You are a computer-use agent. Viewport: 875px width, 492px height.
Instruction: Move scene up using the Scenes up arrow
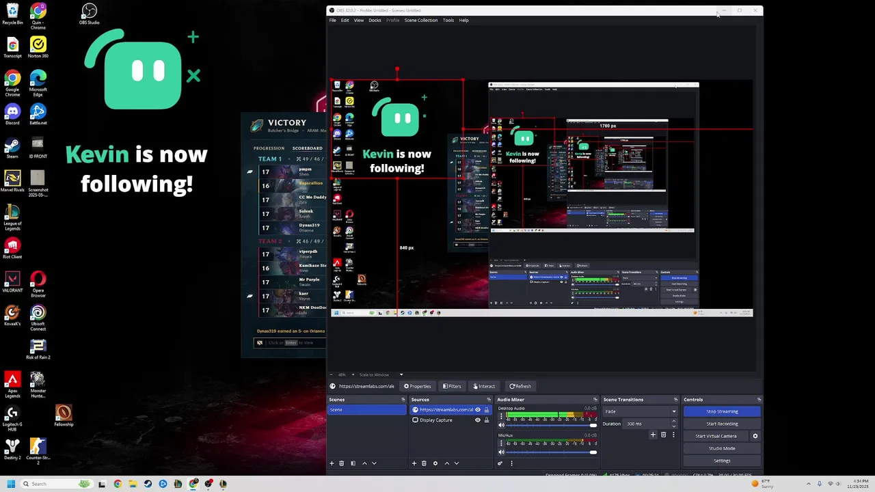pyautogui.click(x=364, y=463)
